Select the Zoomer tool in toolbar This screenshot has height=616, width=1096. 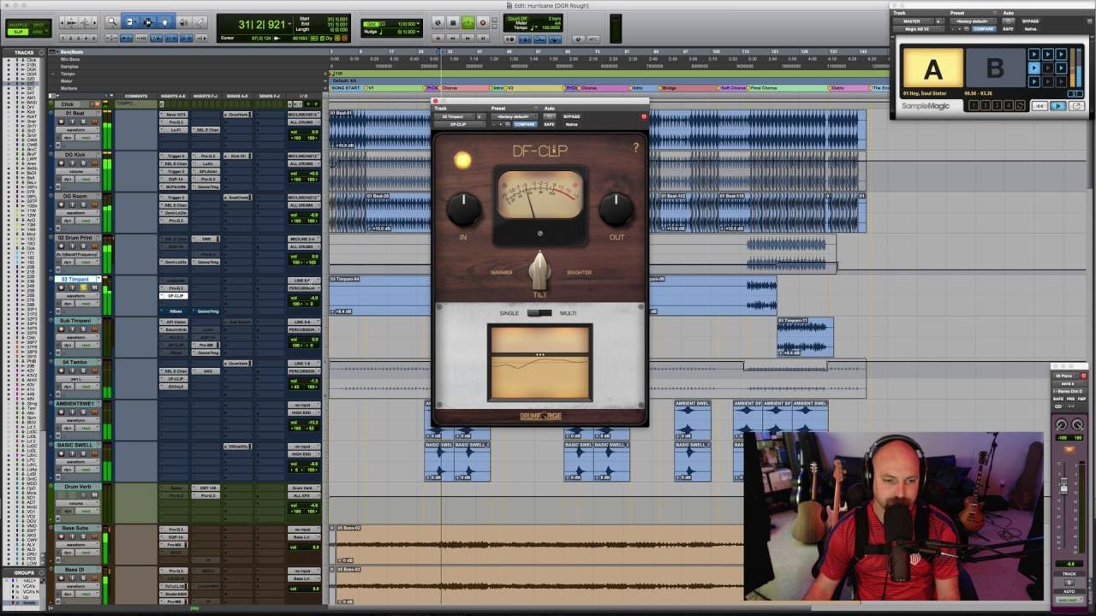click(112, 22)
